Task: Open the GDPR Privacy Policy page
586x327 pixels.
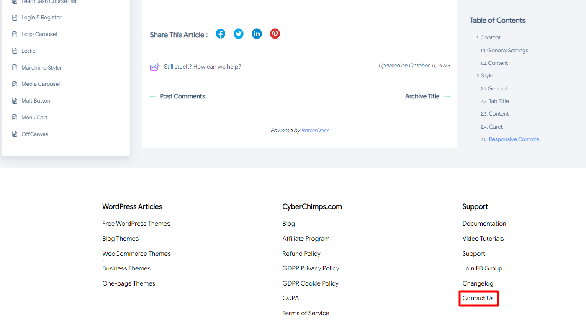Action: click(x=311, y=268)
